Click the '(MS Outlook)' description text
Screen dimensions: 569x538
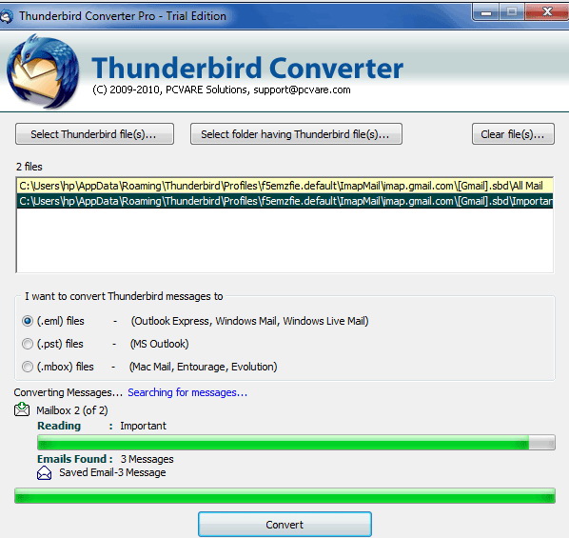point(159,344)
